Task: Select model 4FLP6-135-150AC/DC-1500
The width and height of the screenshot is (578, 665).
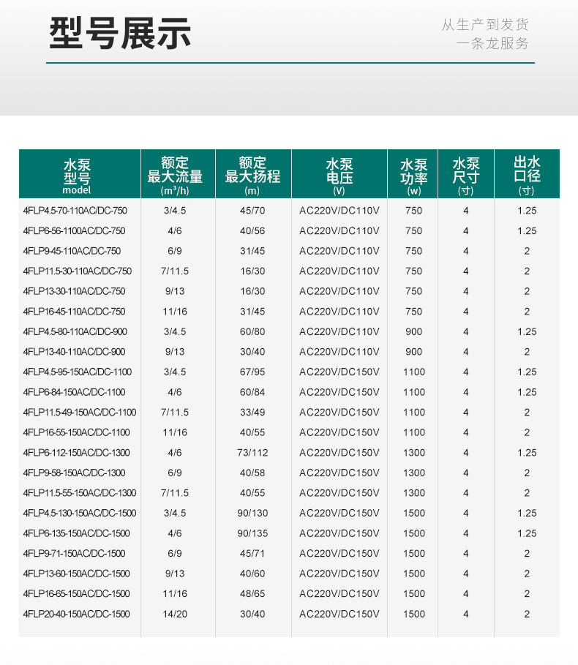Action: (x=76, y=533)
